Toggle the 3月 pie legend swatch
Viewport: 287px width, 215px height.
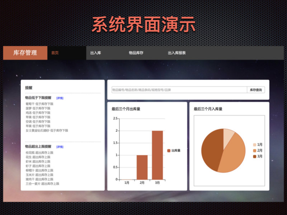[x=254, y=156]
